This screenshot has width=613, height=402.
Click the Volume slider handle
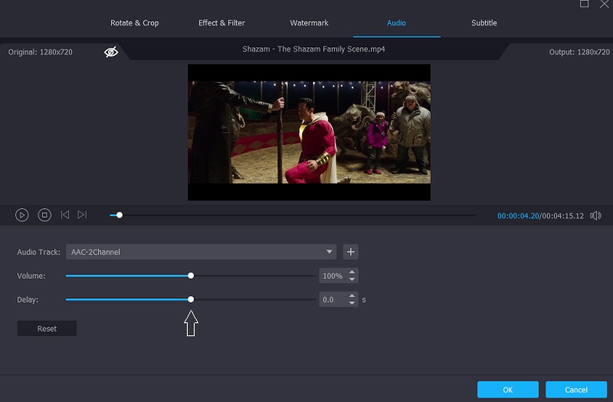coord(191,276)
